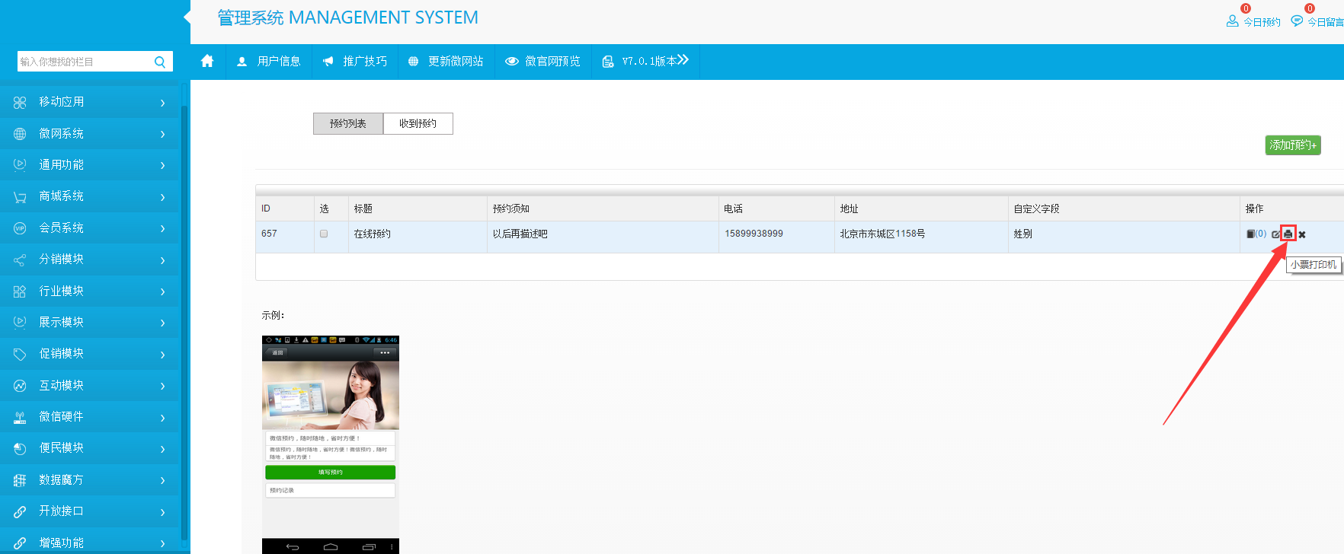This screenshot has height=554, width=1344.
Task: Click the 微官网预览 preview link
Action: (543, 61)
